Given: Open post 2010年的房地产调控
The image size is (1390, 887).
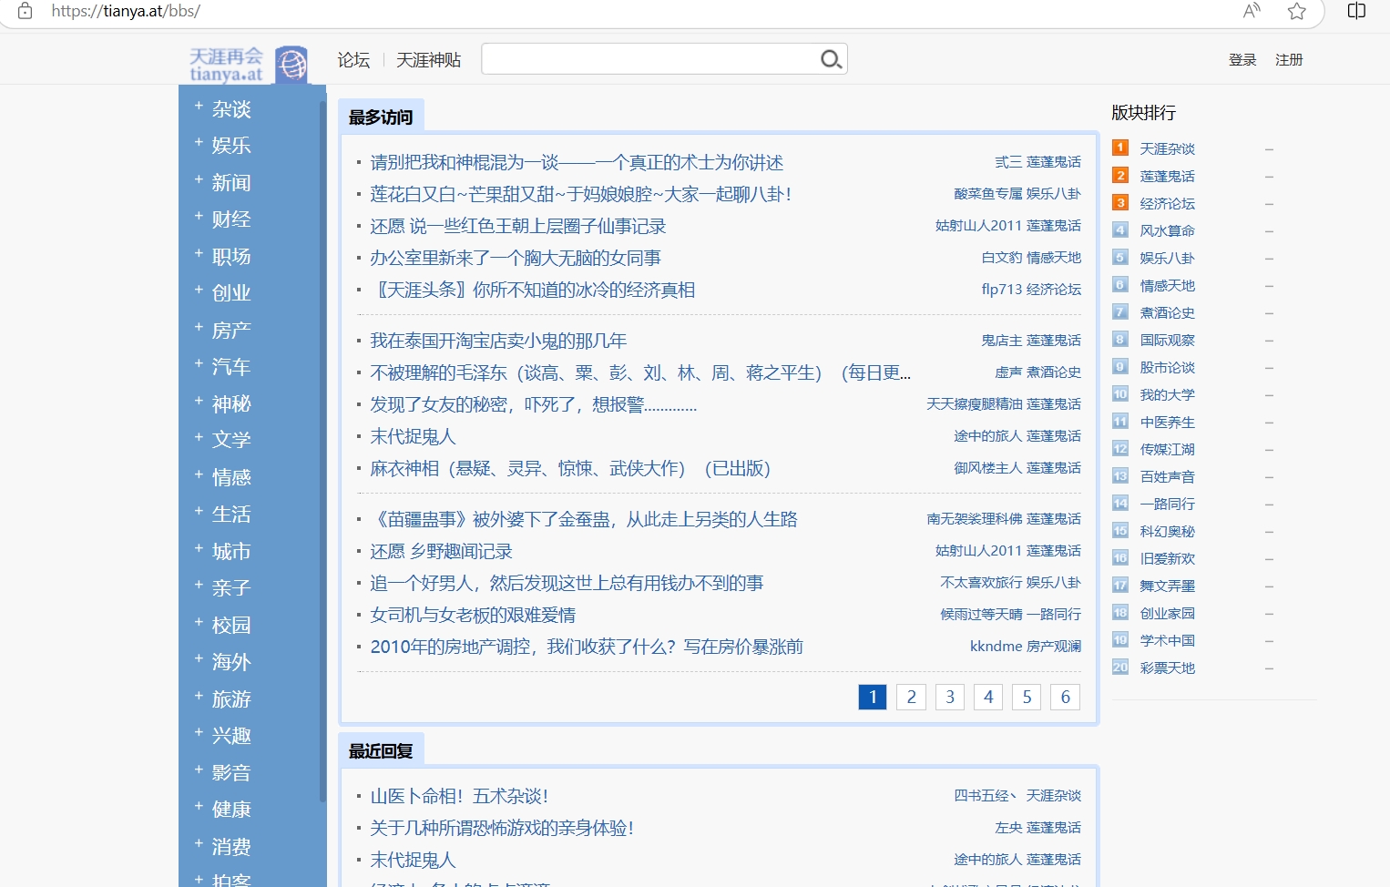Looking at the screenshot, I should coord(587,647).
